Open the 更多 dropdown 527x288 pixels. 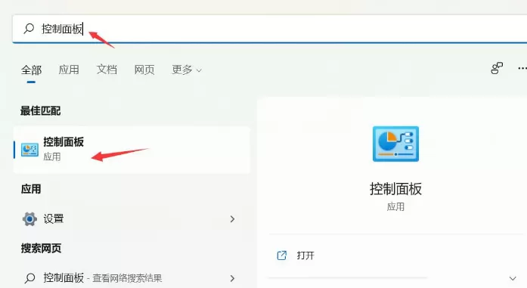tap(187, 70)
